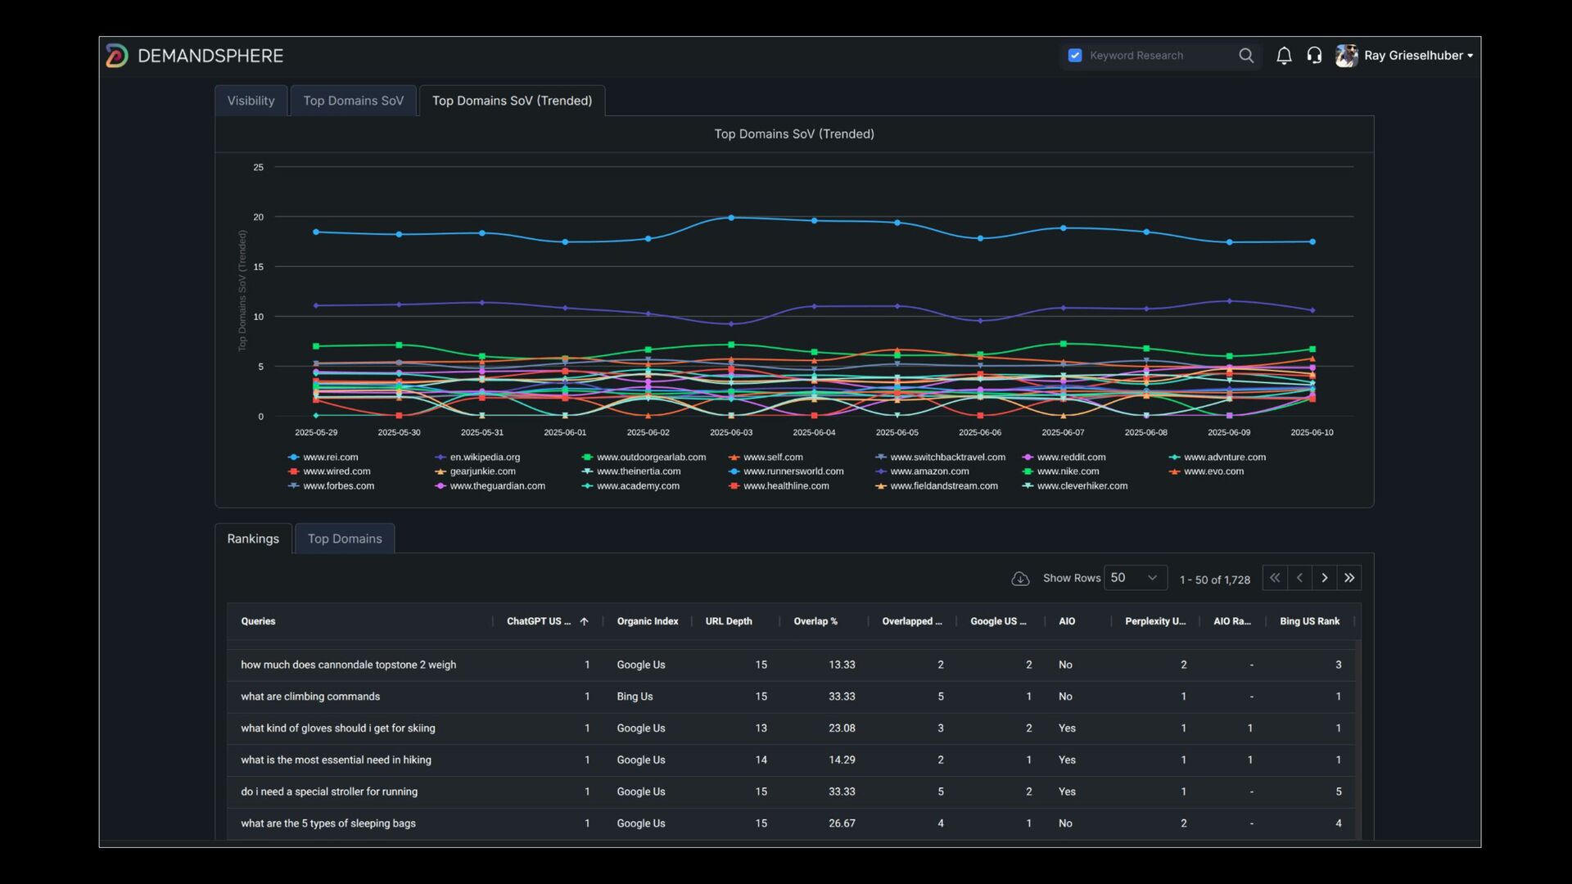Viewport: 1572px width, 884px height.
Task: Select the Top Domains table tab
Action: pyautogui.click(x=345, y=539)
